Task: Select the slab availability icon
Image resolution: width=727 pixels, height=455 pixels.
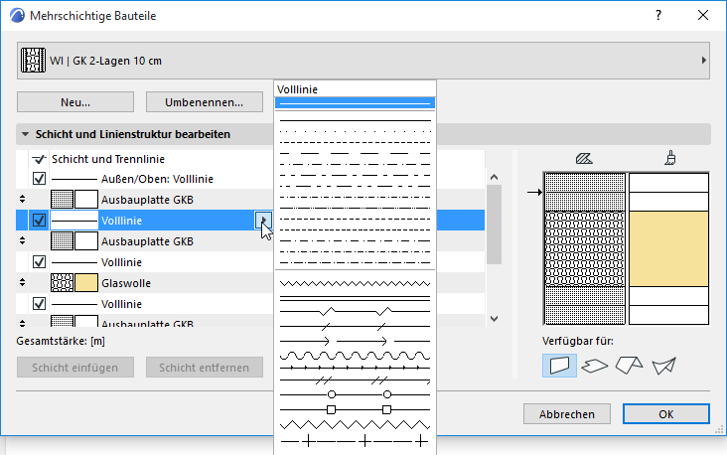Action: point(594,366)
